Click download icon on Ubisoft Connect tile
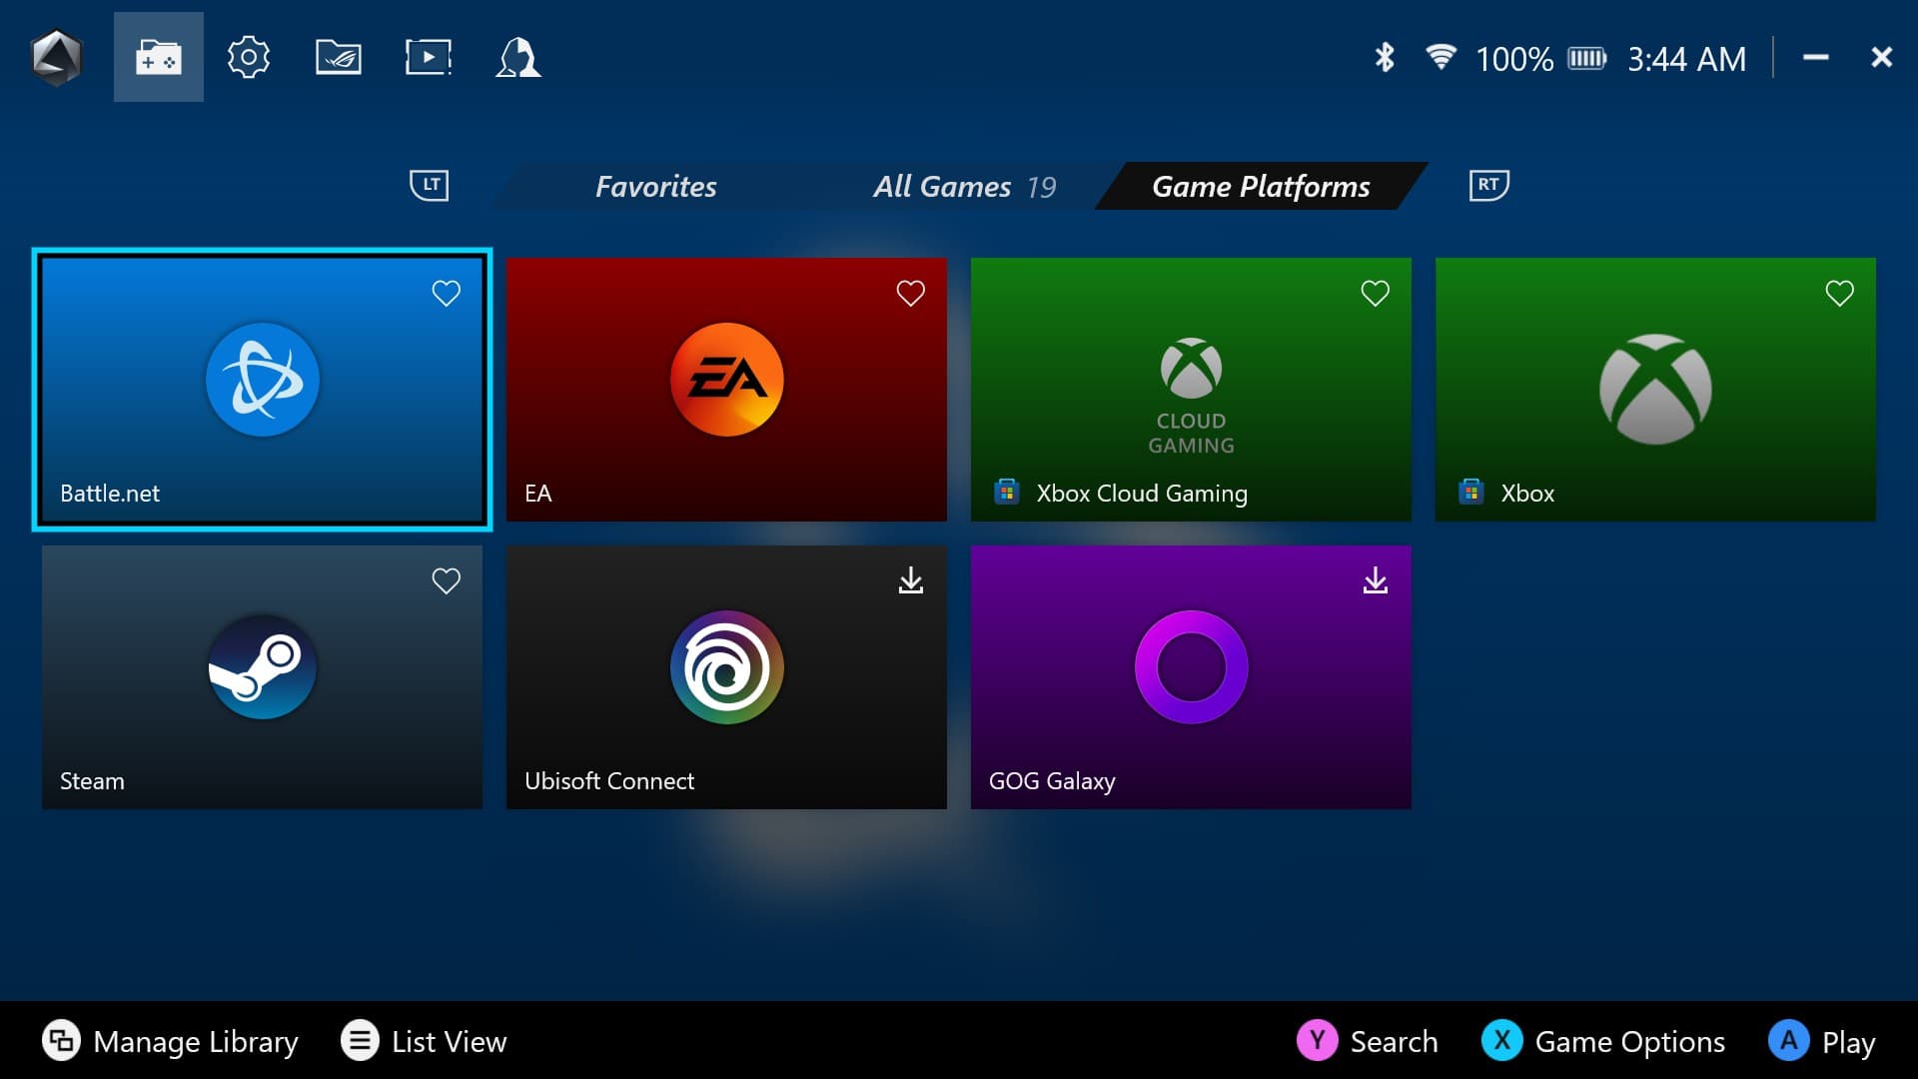This screenshot has height=1079, width=1918. click(911, 580)
